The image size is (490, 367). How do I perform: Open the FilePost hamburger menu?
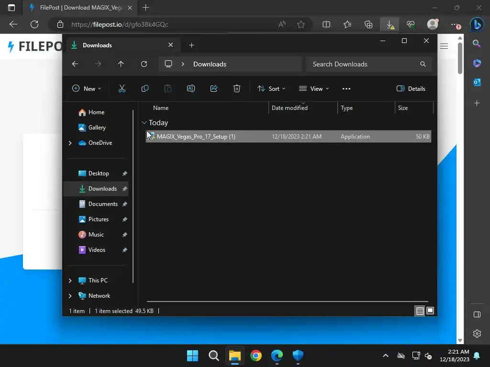pyautogui.click(x=444, y=46)
